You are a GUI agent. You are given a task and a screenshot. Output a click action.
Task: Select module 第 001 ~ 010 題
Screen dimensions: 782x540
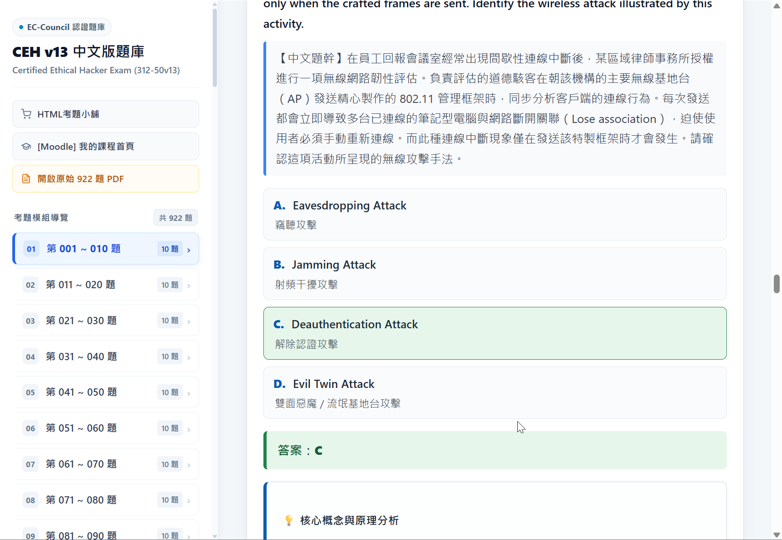click(106, 249)
